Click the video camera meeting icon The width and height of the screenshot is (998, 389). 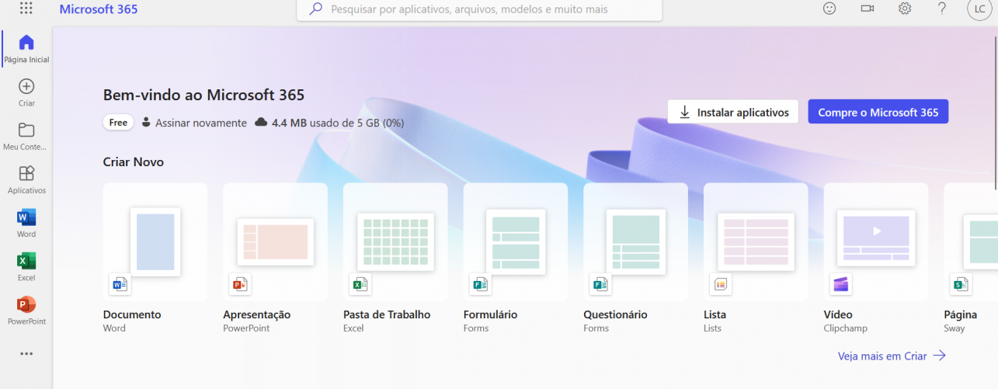pyautogui.click(x=868, y=9)
